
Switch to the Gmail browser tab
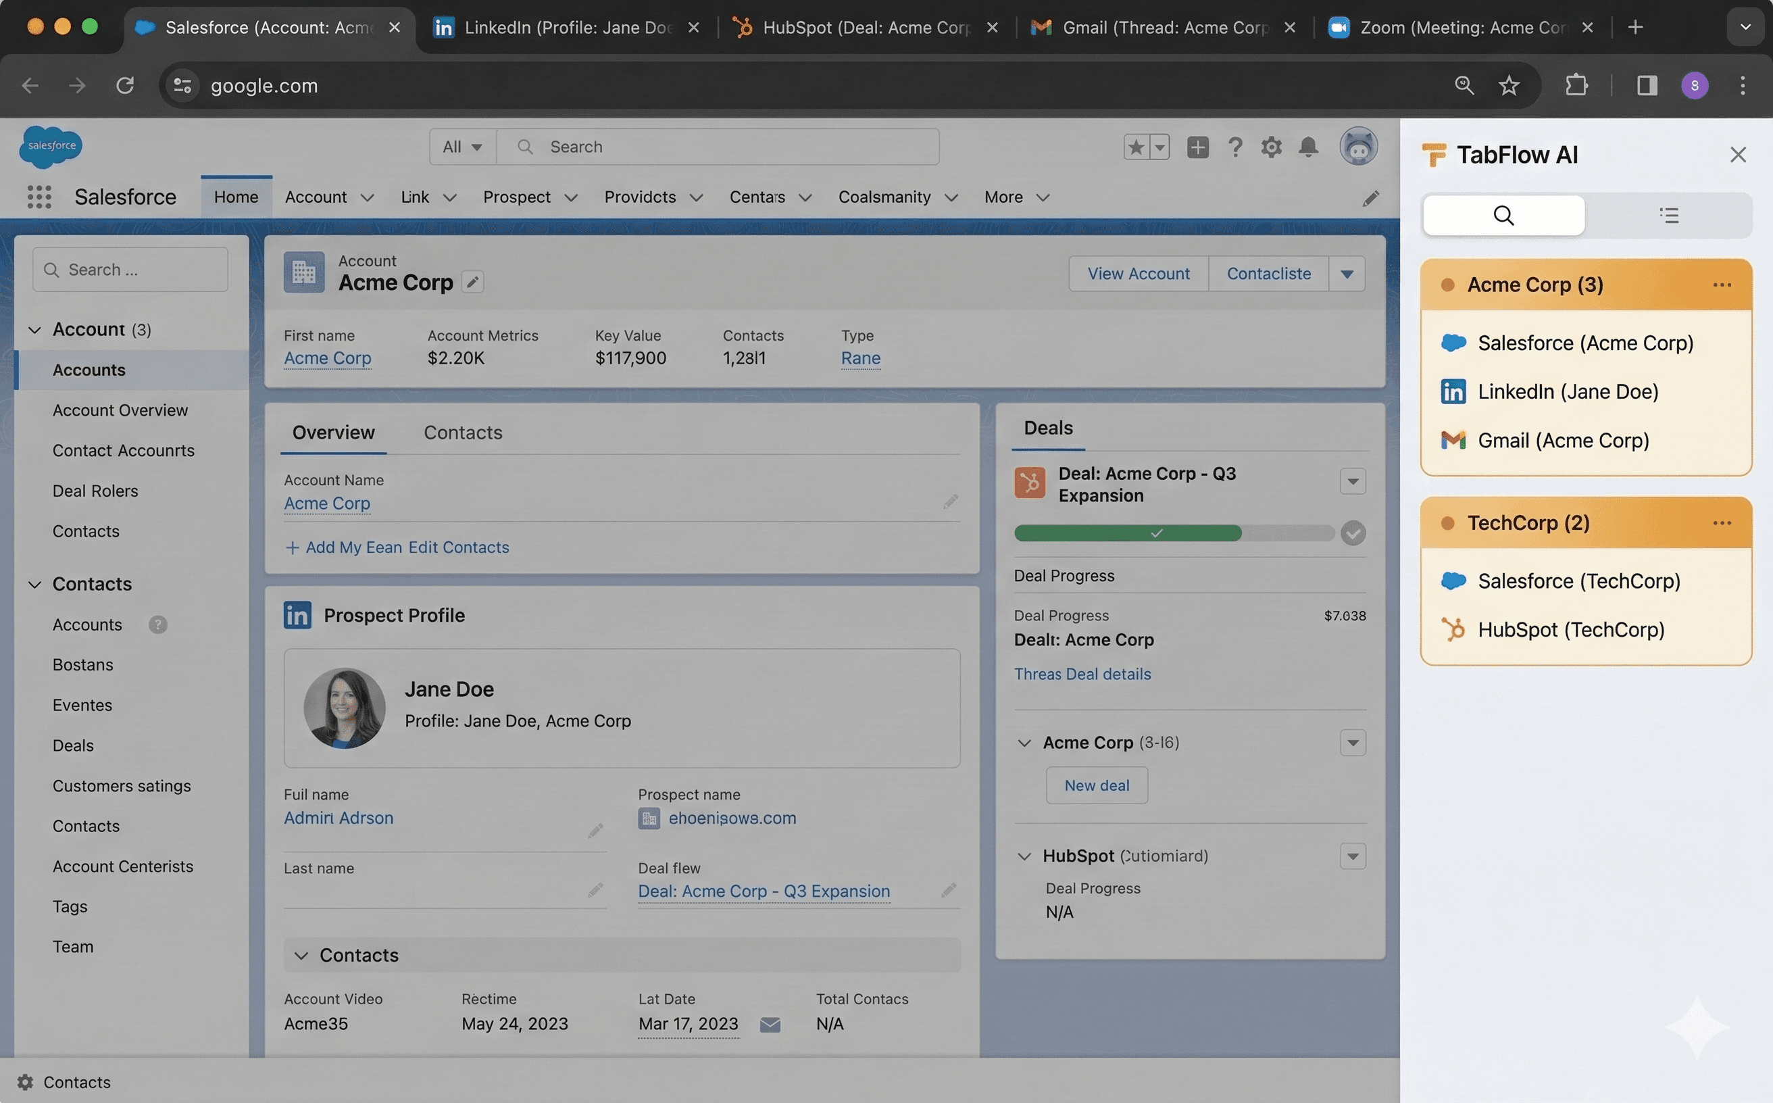(x=1164, y=27)
